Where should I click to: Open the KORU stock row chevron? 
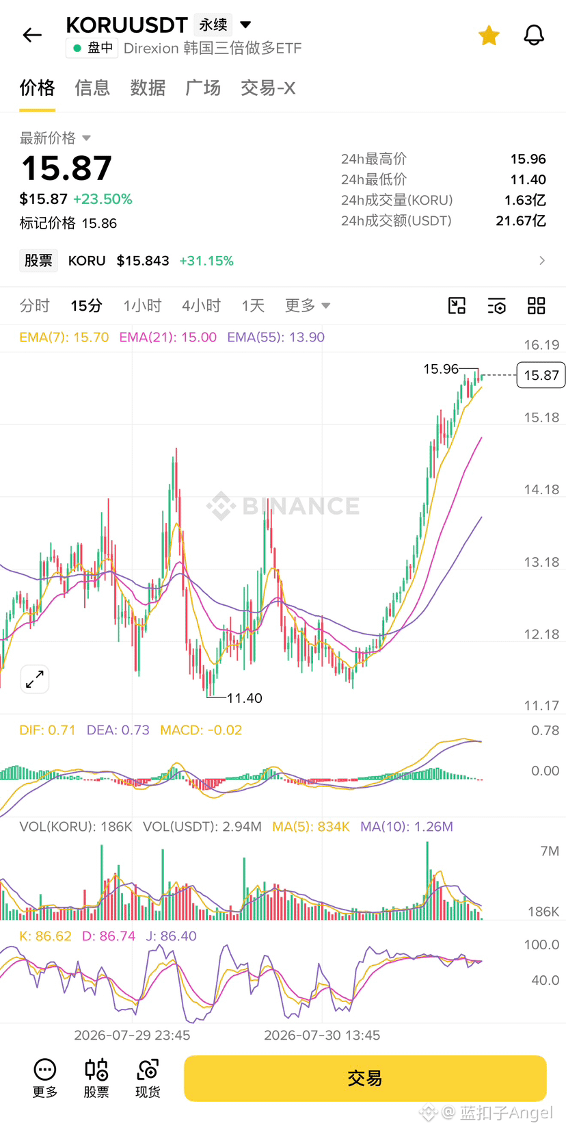[x=542, y=260]
